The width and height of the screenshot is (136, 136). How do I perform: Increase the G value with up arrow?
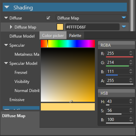click(x=131, y=61)
